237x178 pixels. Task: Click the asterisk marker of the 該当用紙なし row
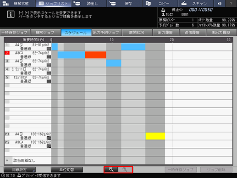(x=7, y=161)
